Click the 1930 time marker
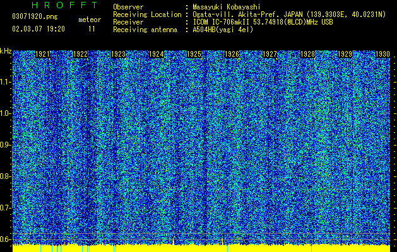Viewport: 397px width, 252px height. coord(383,54)
